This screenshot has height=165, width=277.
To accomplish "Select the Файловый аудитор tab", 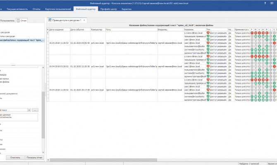I will point(86,9).
